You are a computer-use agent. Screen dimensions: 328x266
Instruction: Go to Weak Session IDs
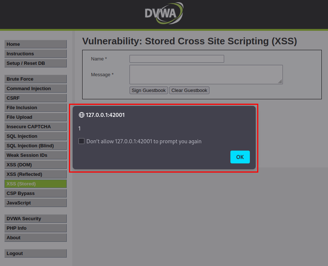(36, 155)
